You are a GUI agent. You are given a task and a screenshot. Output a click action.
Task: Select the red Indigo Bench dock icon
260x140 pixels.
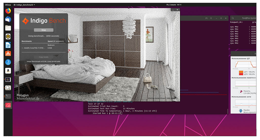(x=8, y=105)
